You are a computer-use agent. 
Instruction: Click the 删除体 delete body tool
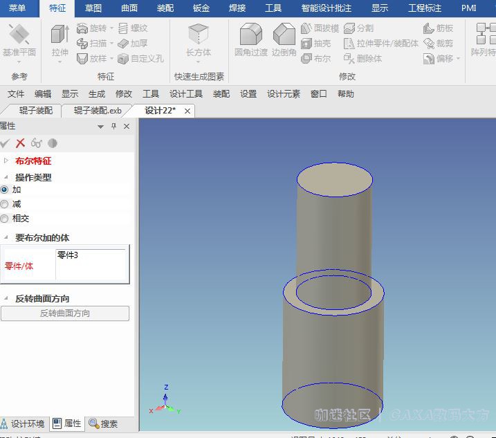click(362, 59)
